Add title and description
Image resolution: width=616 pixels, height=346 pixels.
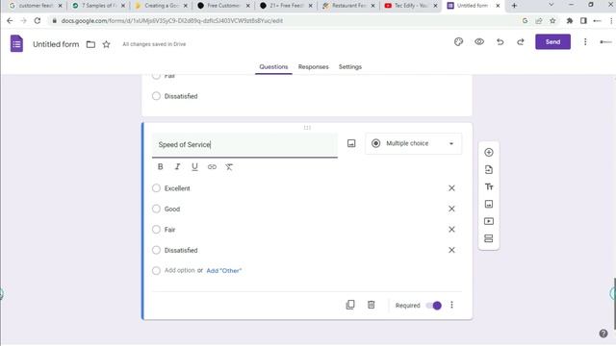click(489, 186)
